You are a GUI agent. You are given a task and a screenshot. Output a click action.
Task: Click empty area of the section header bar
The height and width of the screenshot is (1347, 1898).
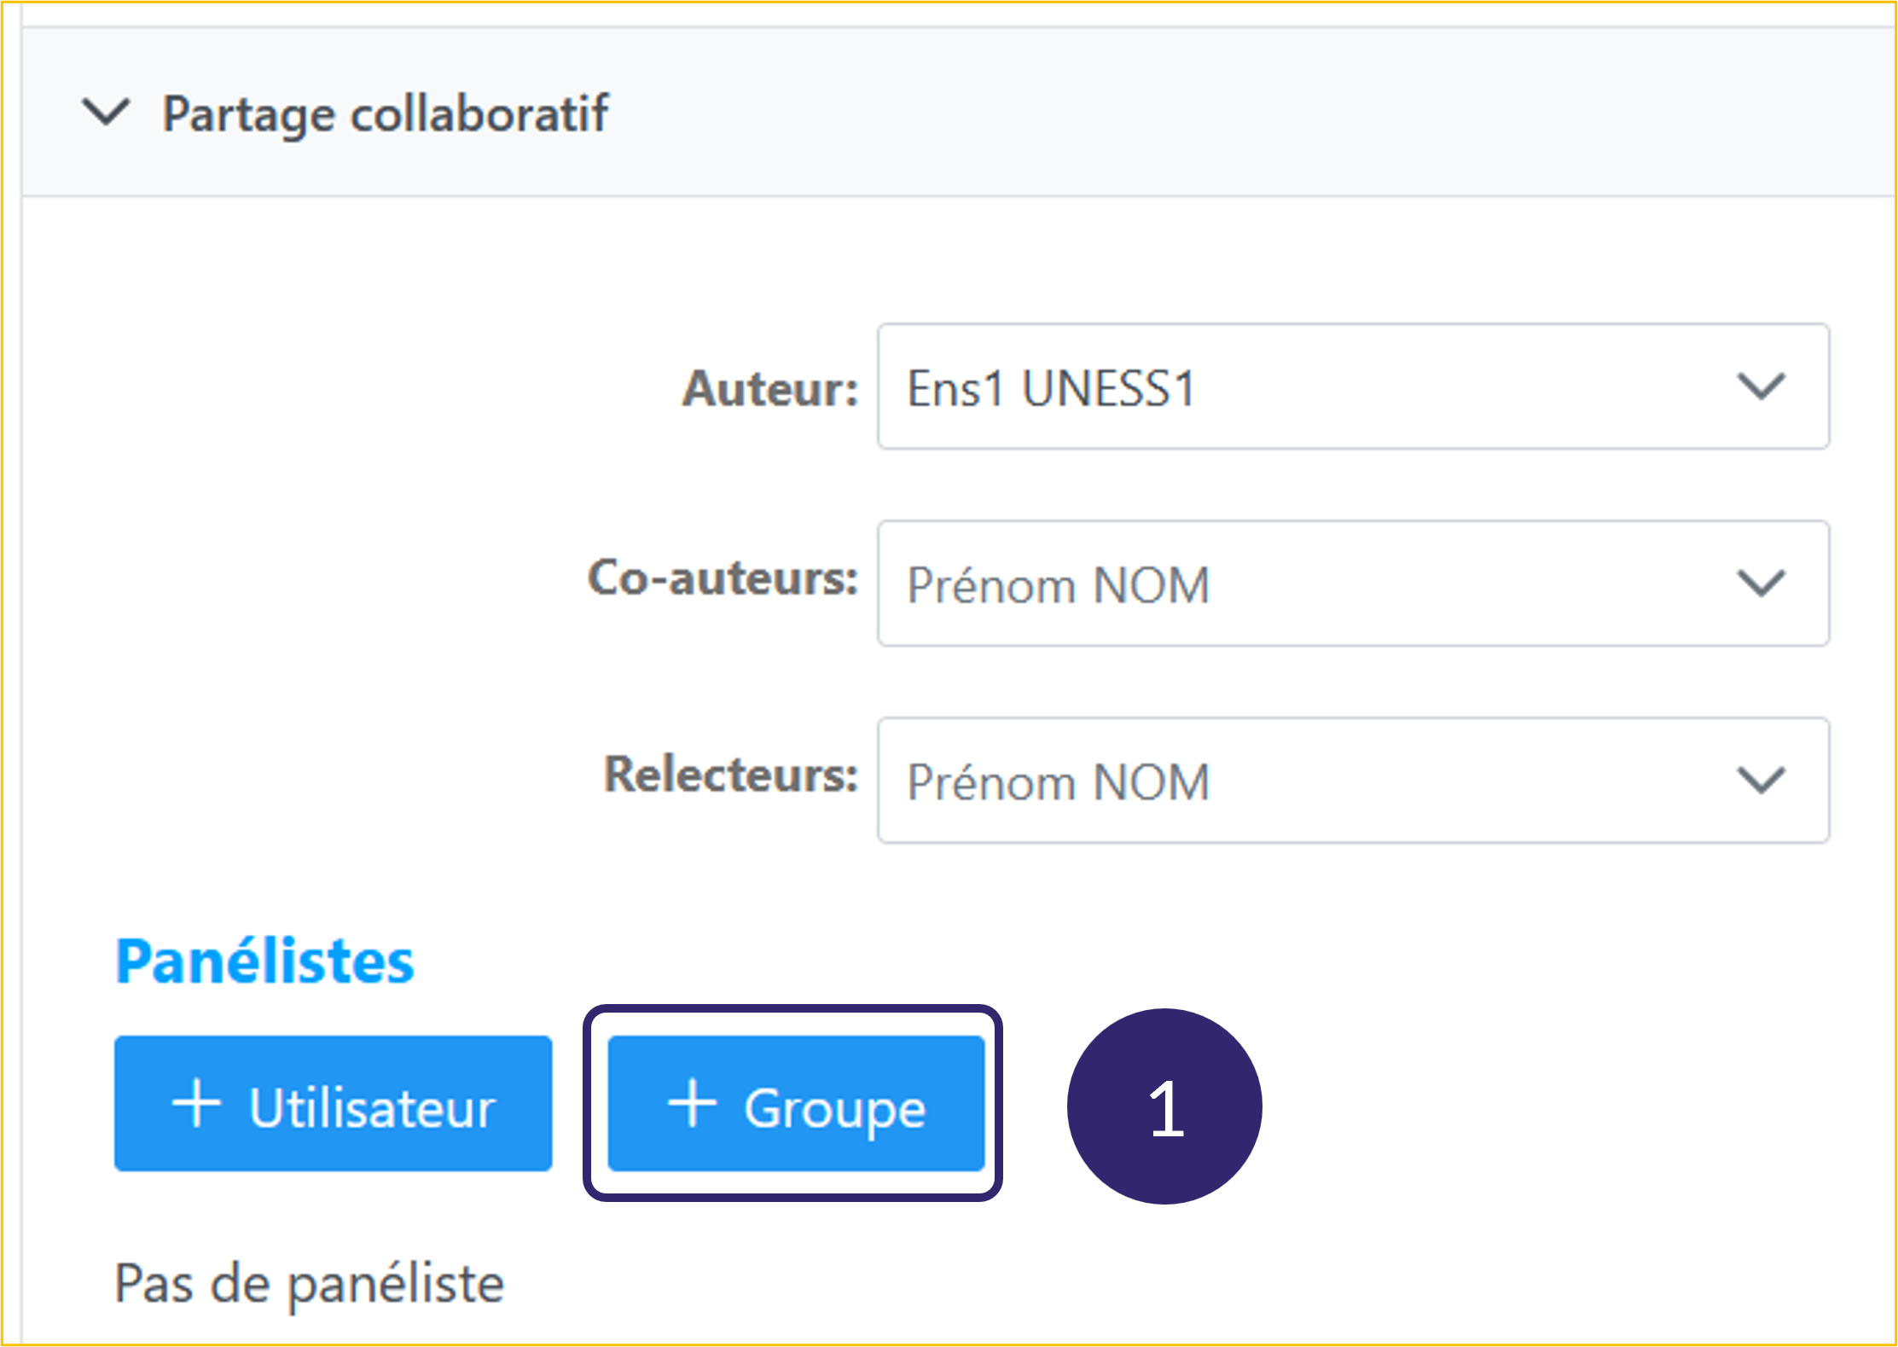(x=1194, y=112)
